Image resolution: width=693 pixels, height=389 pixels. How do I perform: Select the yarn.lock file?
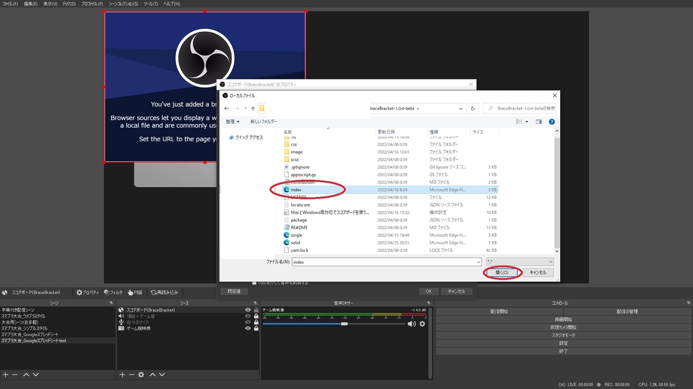pyautogui.click(x=390, y=250)
